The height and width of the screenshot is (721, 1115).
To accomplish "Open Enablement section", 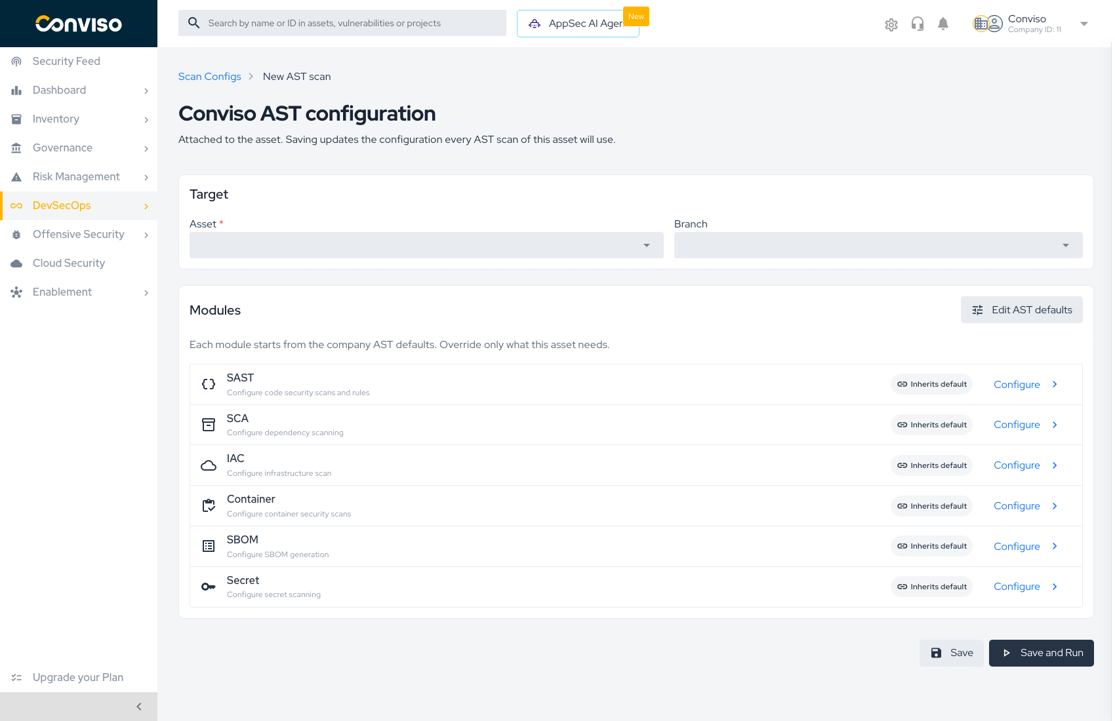I will coord(79,292).
